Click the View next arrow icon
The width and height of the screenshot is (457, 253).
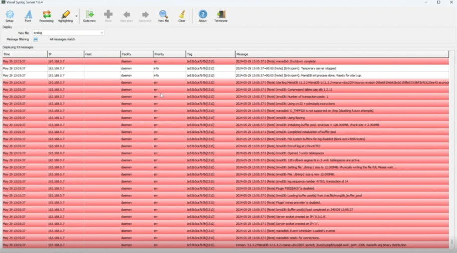(x=145, y=16)
